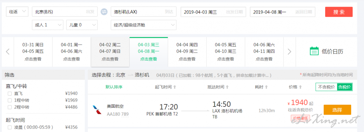Sort by 耗时 arrow

pos(266,87)
